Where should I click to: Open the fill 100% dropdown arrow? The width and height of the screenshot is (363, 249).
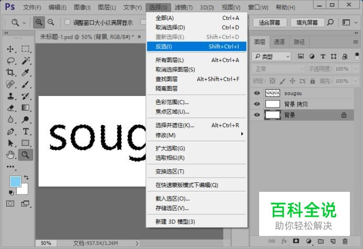356,81
